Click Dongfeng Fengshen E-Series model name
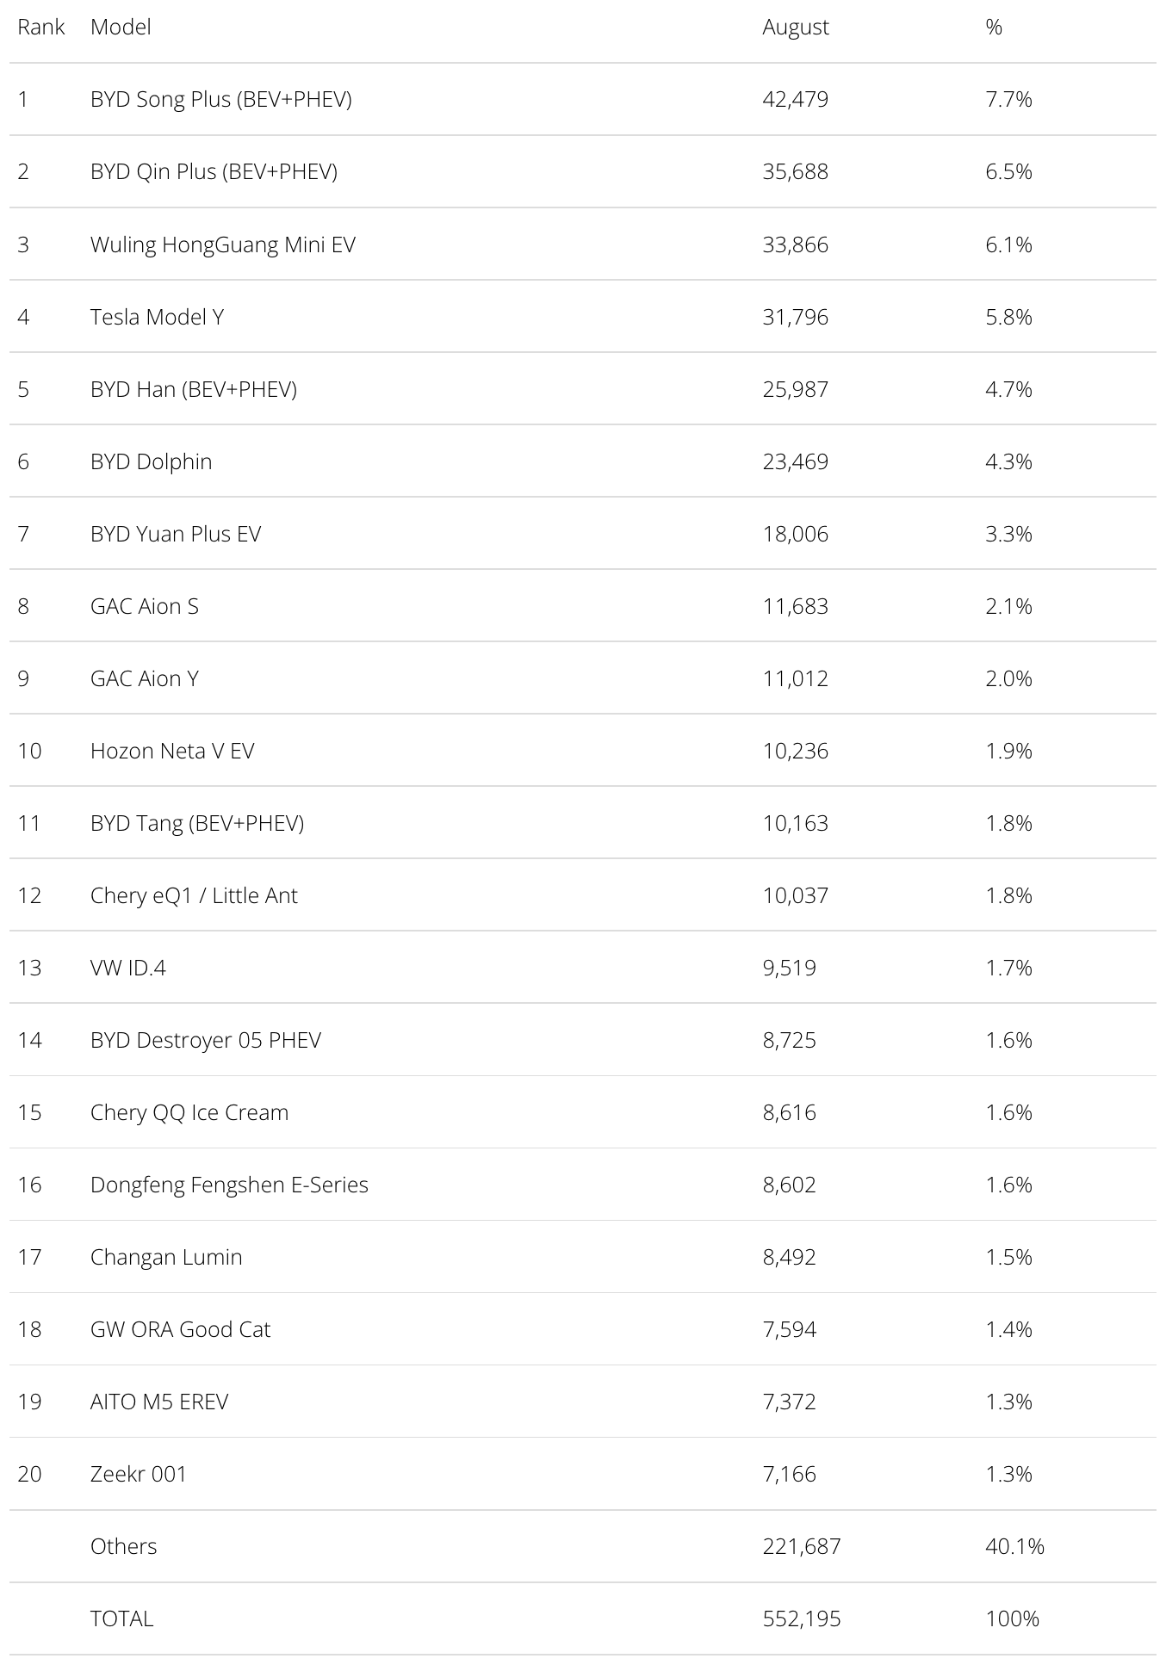This screenshot has width=1166, height=1671. coord(229,1185)
